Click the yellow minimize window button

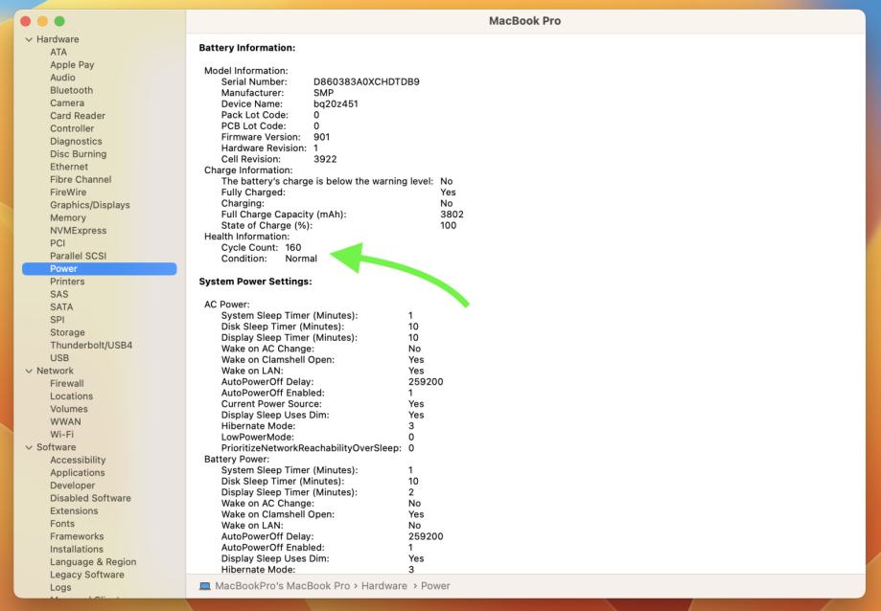pyautogui.click(x=43, y=21)
